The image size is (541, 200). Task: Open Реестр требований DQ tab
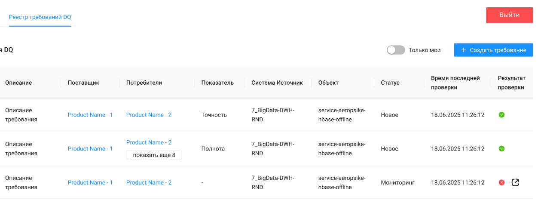pos(40,17)
